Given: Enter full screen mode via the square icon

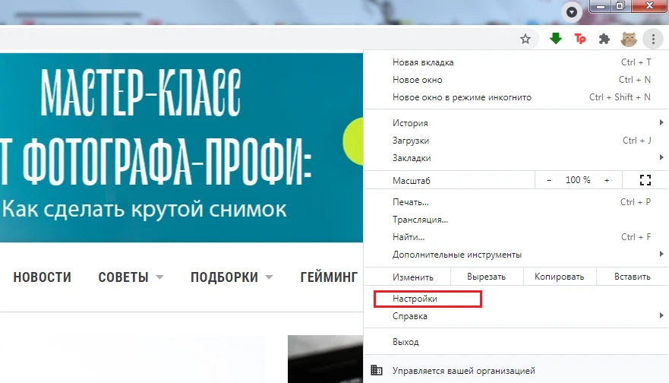Looking at the screenshot, I should click(x=645, y=180).
